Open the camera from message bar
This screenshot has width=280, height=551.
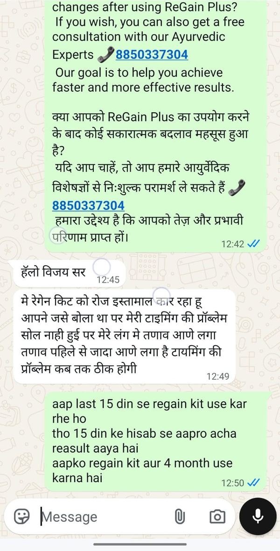tap(217, 516)
